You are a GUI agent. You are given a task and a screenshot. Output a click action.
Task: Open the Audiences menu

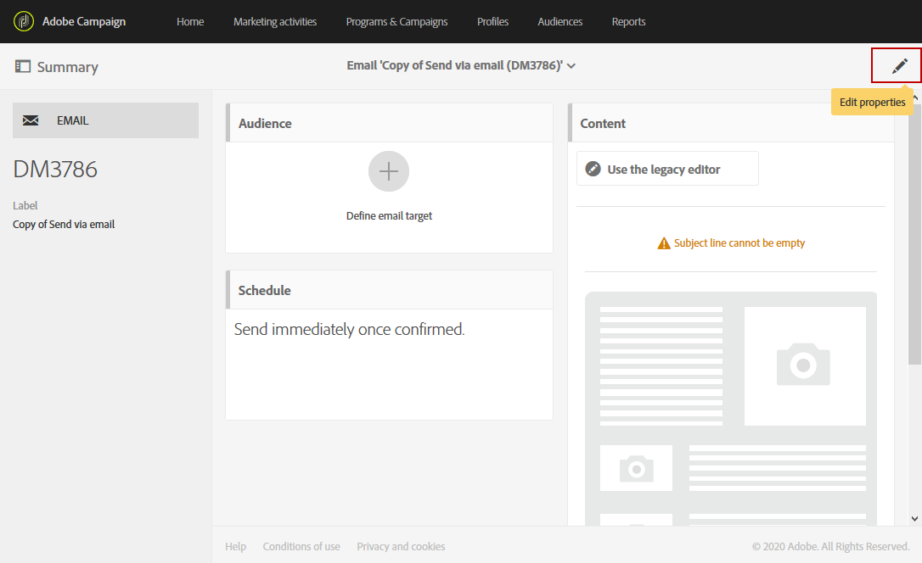point(559,22)
